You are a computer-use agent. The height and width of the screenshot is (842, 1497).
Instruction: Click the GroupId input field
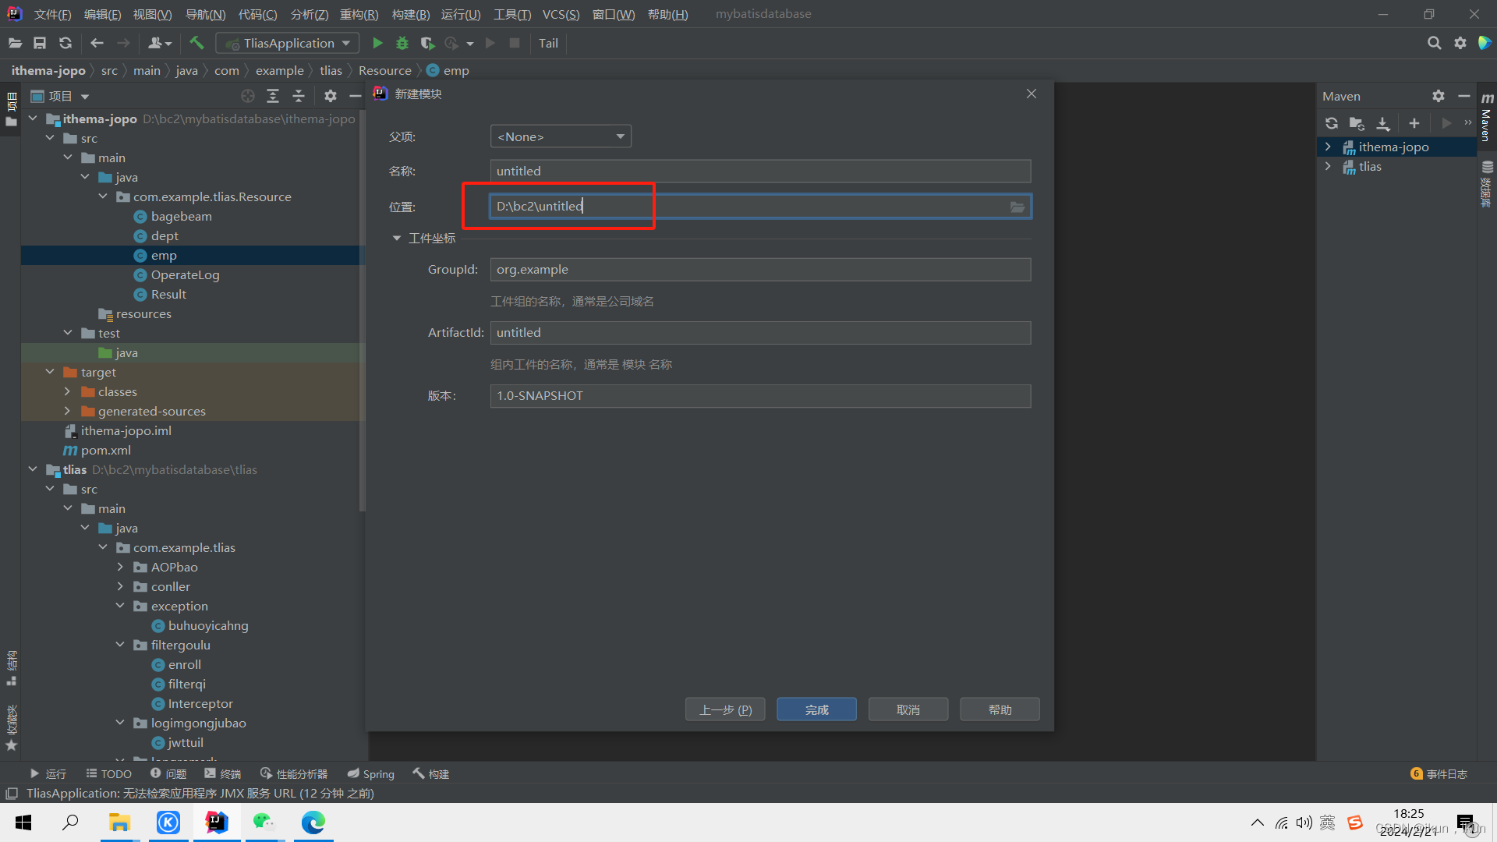pos(759,270)
